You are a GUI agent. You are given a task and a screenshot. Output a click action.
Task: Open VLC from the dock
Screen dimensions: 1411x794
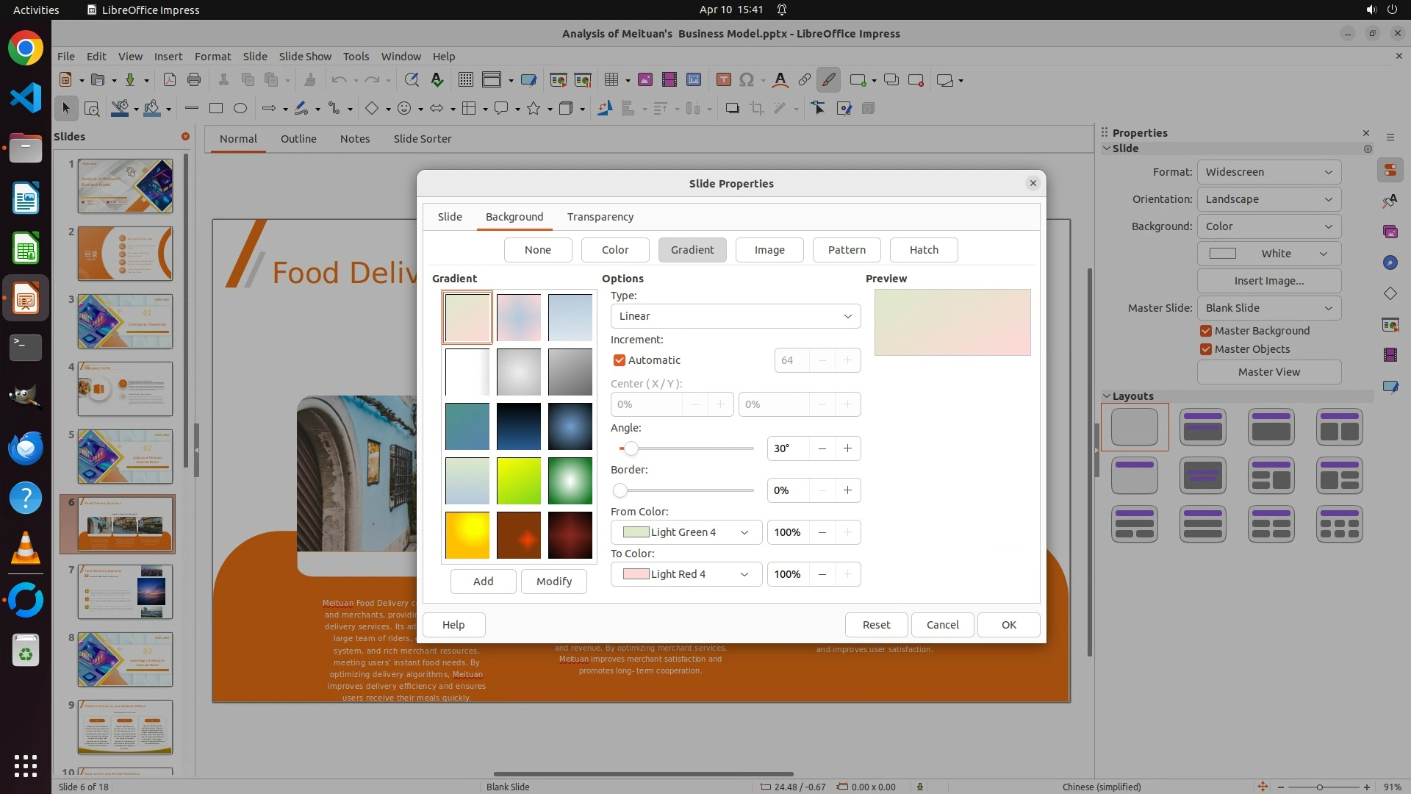click(x=26, y=549)
